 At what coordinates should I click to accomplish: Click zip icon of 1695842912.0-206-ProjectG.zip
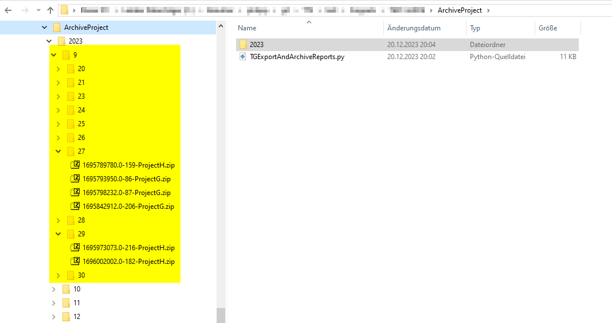tap(75, 206)
